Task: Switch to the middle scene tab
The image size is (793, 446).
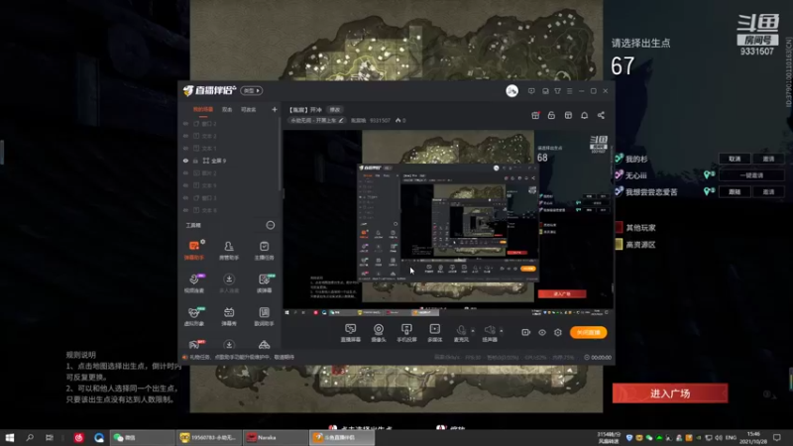Action: click(x=227, y=110)
